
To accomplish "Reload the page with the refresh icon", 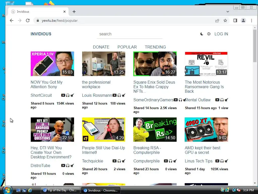I will 28,20.
